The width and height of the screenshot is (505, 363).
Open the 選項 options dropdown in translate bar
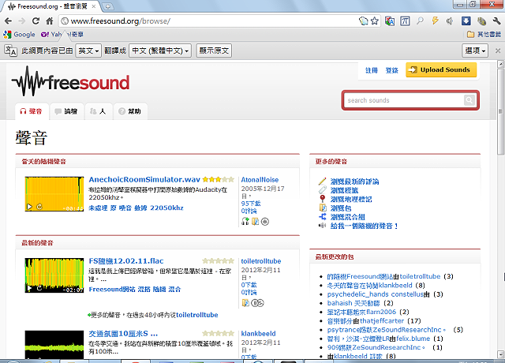pos(475,51)
